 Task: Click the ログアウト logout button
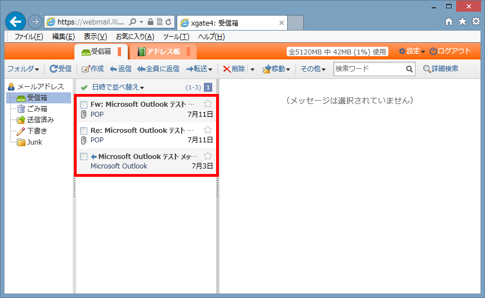pyautogui.click(x=450, y=51)
